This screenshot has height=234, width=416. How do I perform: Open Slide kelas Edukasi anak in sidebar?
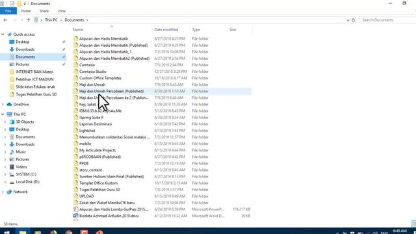(35, 86)
